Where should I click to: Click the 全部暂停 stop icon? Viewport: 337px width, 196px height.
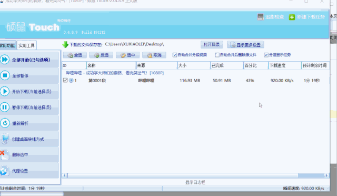coord(5,75)
